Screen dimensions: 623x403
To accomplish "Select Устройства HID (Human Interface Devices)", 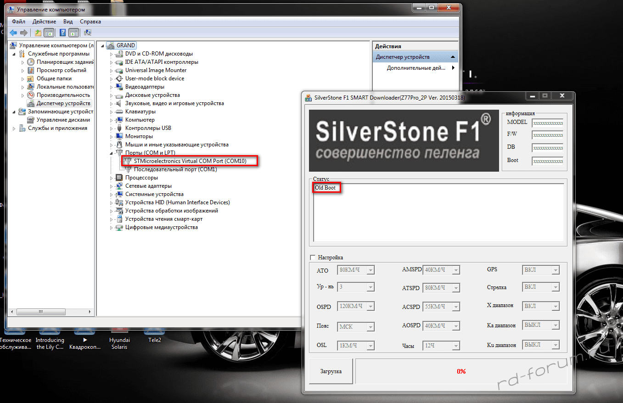I will pyautogui.click(x=177, y=202).
